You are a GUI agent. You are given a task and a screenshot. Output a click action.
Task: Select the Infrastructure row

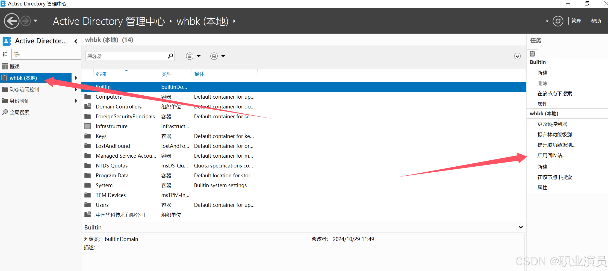pos(304,126)
